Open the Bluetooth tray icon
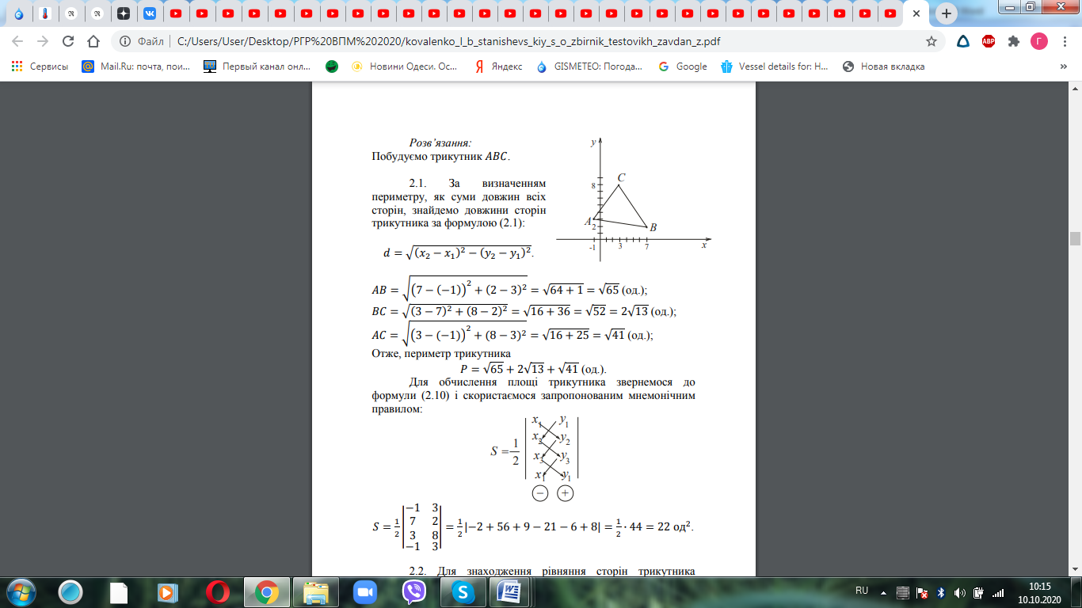 click(941, 591)
